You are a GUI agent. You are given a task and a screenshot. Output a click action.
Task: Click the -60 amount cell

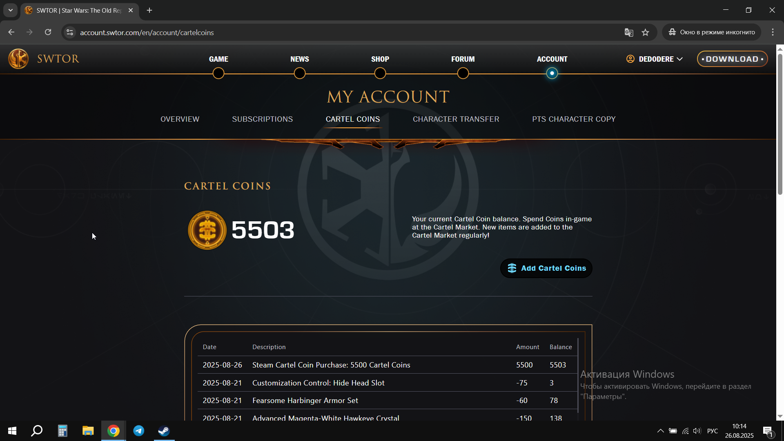point(522,401)
